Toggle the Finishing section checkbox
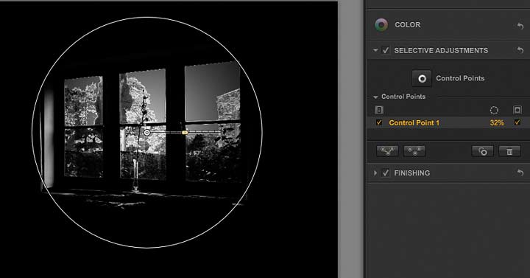 pyautogui.click(x=386, y=173)
